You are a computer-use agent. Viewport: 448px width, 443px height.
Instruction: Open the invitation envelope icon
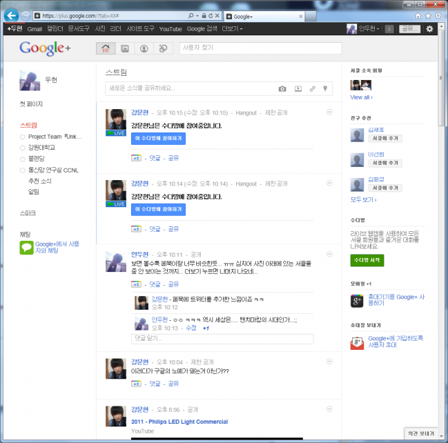(x=357, y=343)
